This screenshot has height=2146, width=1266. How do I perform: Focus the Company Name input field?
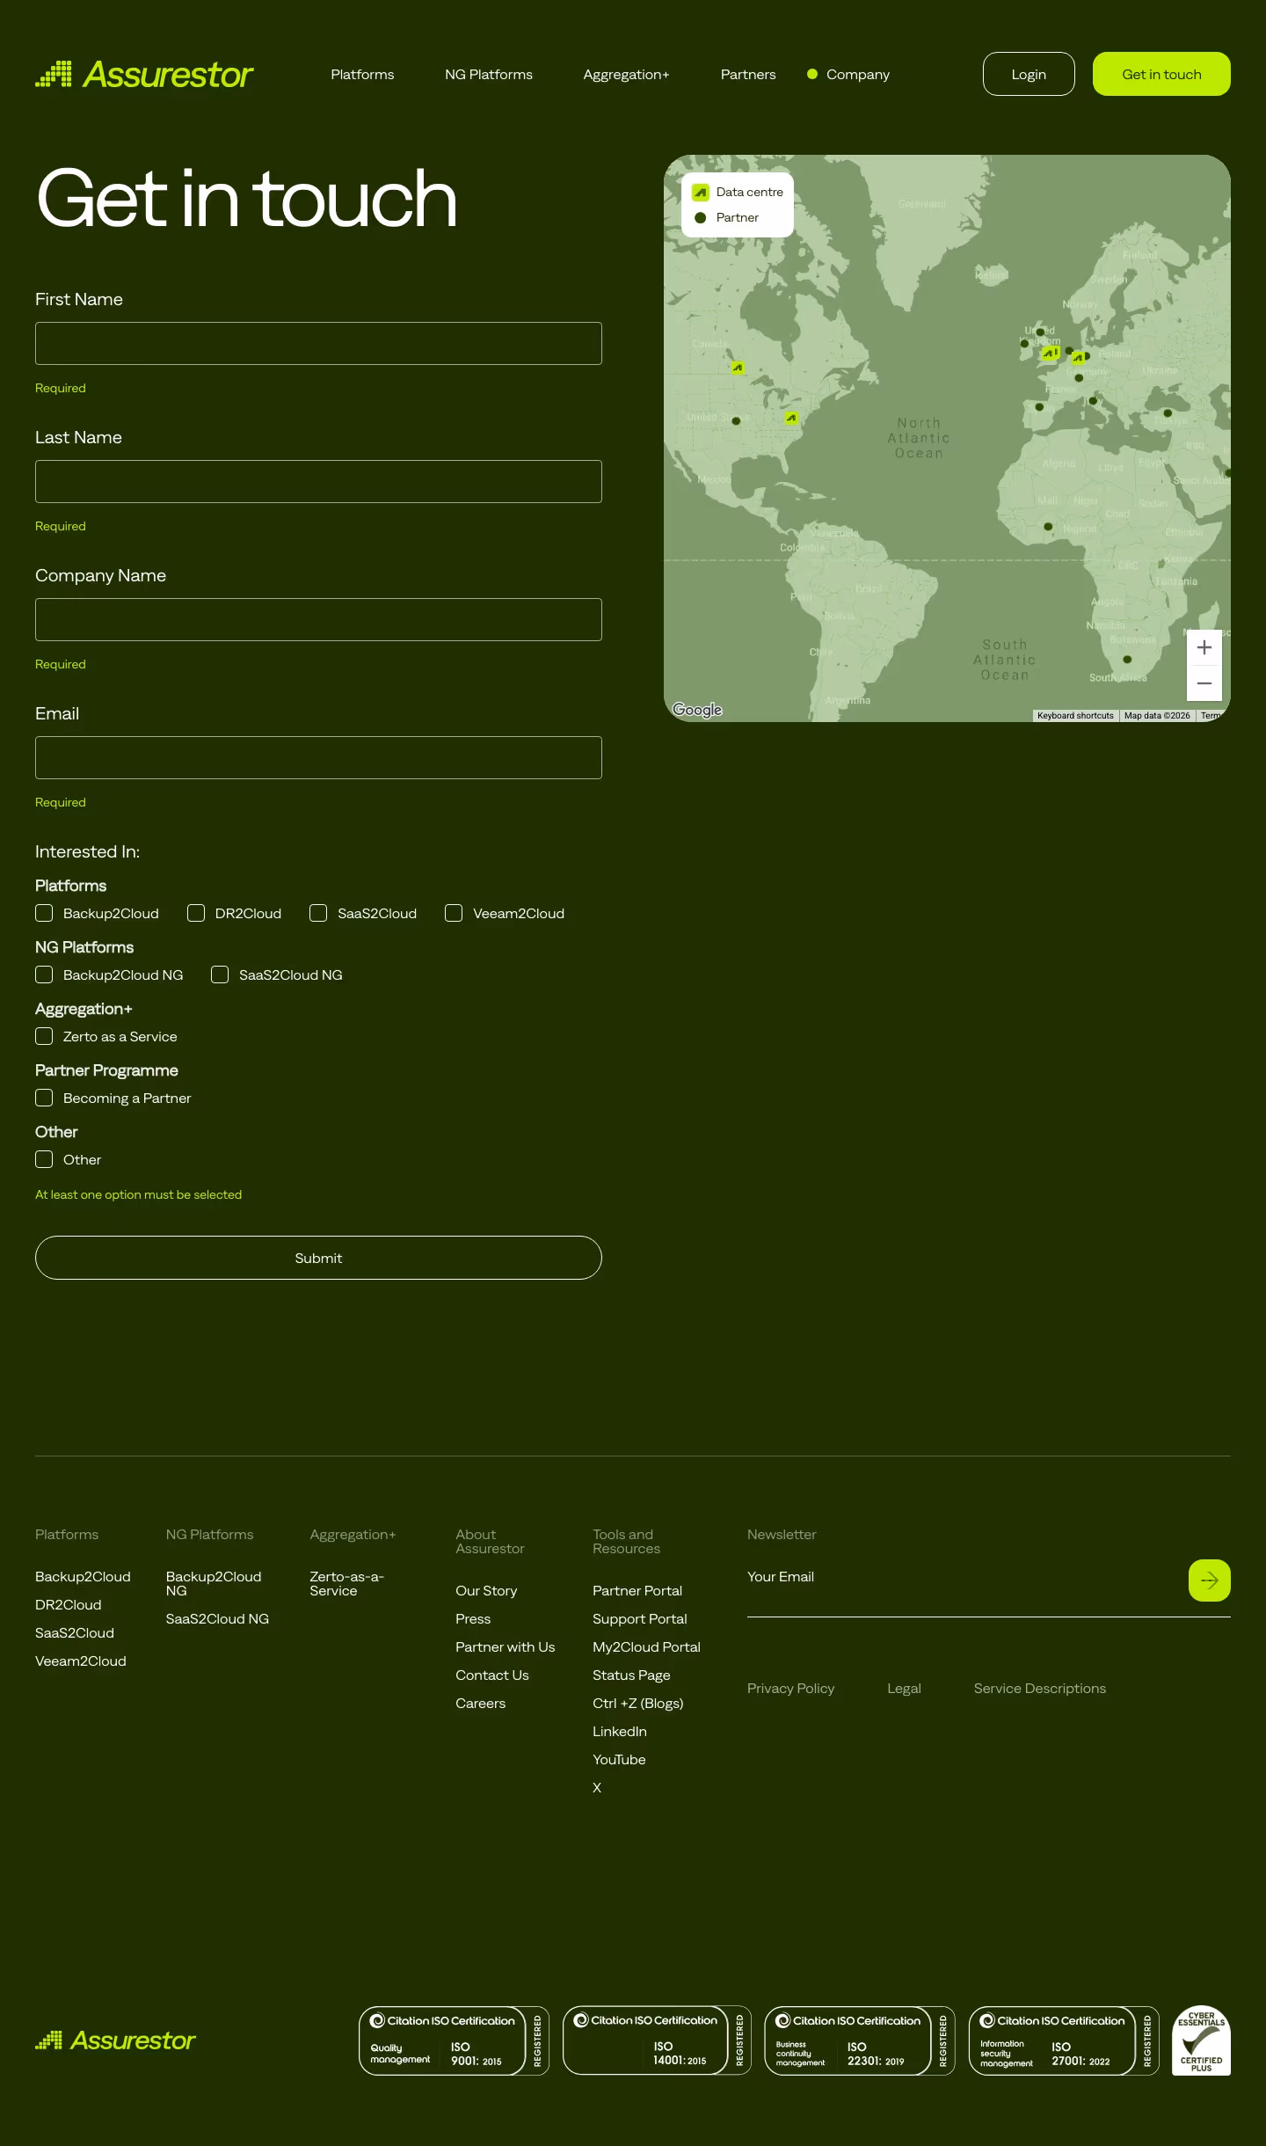(318, 619)
